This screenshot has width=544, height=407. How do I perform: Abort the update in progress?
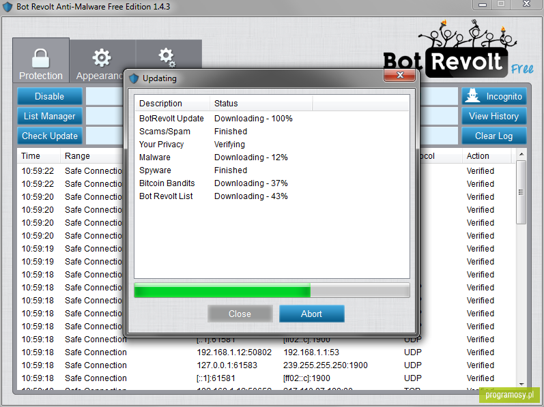(311, 314)
